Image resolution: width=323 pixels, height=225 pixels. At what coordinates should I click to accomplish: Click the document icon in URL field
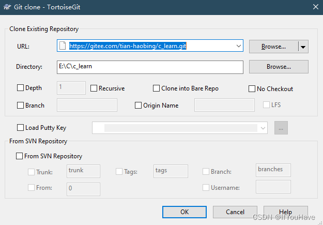pos(63,46)
